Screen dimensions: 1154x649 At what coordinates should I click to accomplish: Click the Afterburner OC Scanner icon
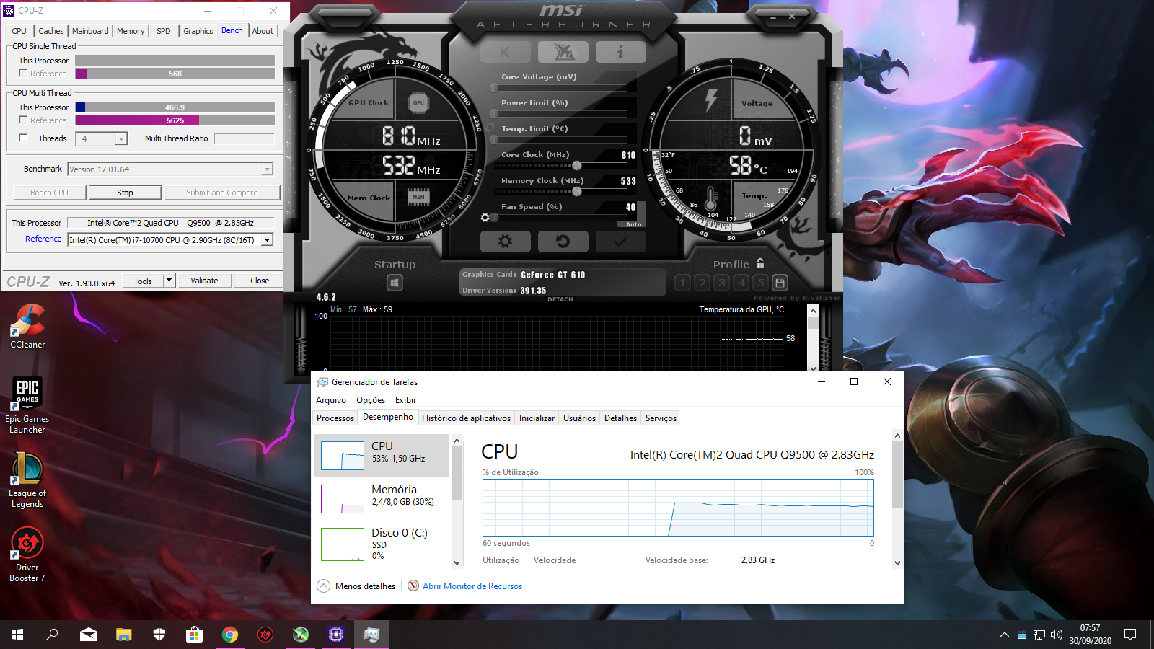click(563, 52)
